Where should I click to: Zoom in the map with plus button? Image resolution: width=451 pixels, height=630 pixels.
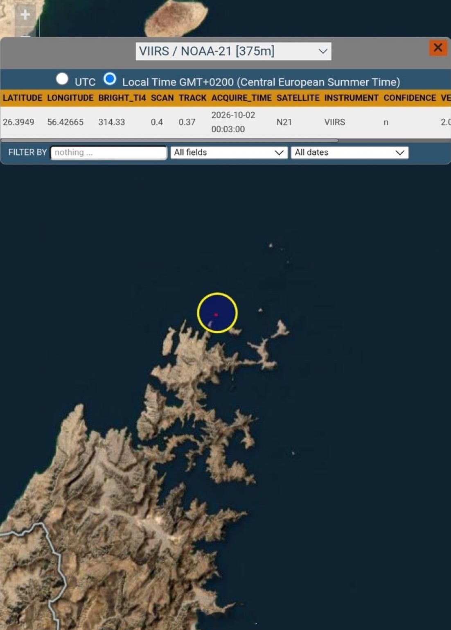(25, 15)
